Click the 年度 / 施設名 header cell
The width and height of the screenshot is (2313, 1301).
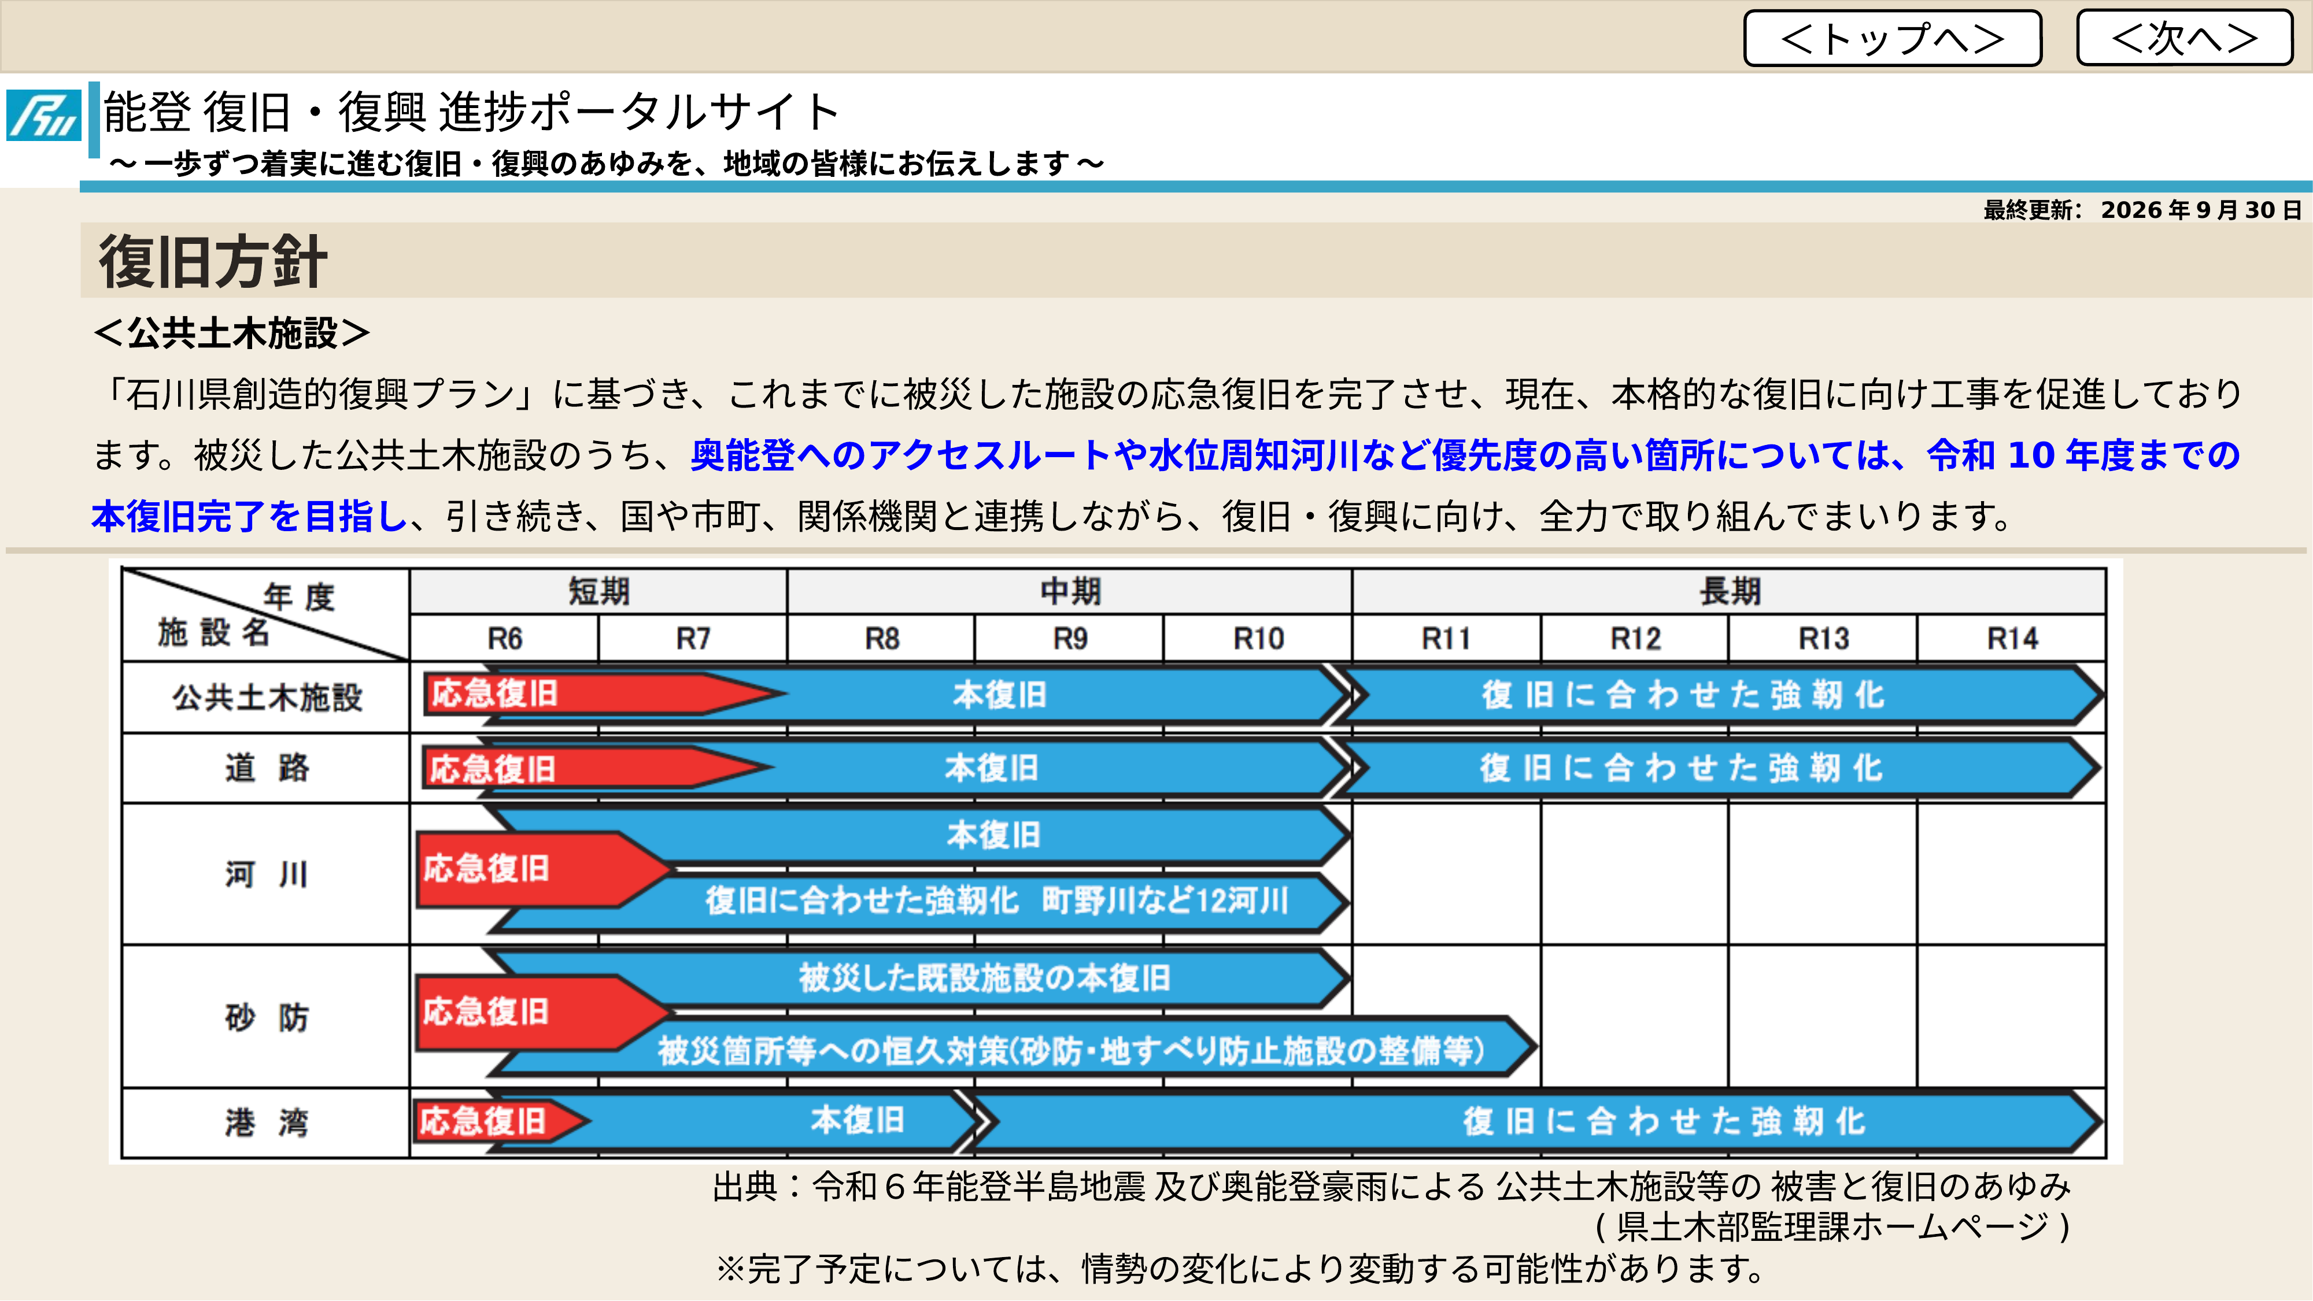267,616
